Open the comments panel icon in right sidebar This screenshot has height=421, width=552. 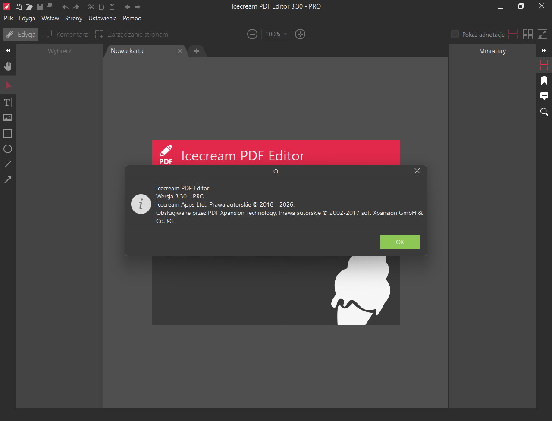(544, 96)
